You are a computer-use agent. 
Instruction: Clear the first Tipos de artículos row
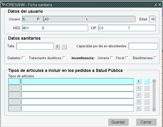click(138, 81)
